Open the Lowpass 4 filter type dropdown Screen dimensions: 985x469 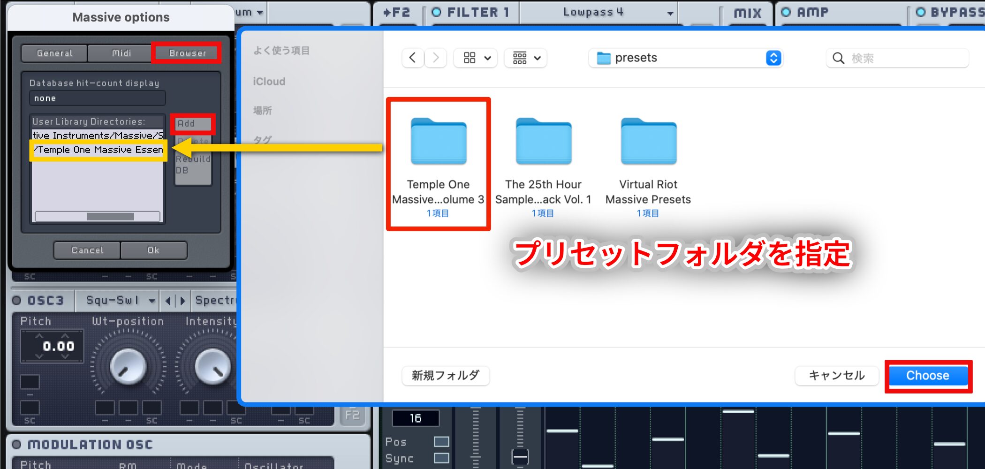[670, 13]
